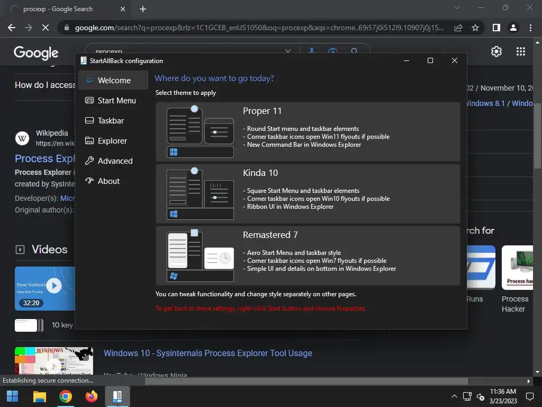Image resolution: width=542 pixels, height=407 pixels.
Task: Open the Process Hacker related search card
Action: click(x=517, y=279)
